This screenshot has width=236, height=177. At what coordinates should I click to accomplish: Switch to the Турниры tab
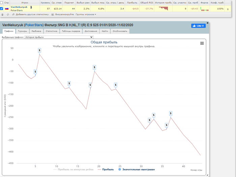pos(23,31)
